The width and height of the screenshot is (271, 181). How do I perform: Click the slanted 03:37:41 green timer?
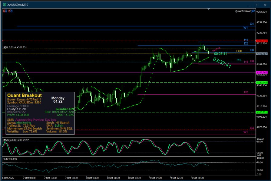tap(222, 63)
